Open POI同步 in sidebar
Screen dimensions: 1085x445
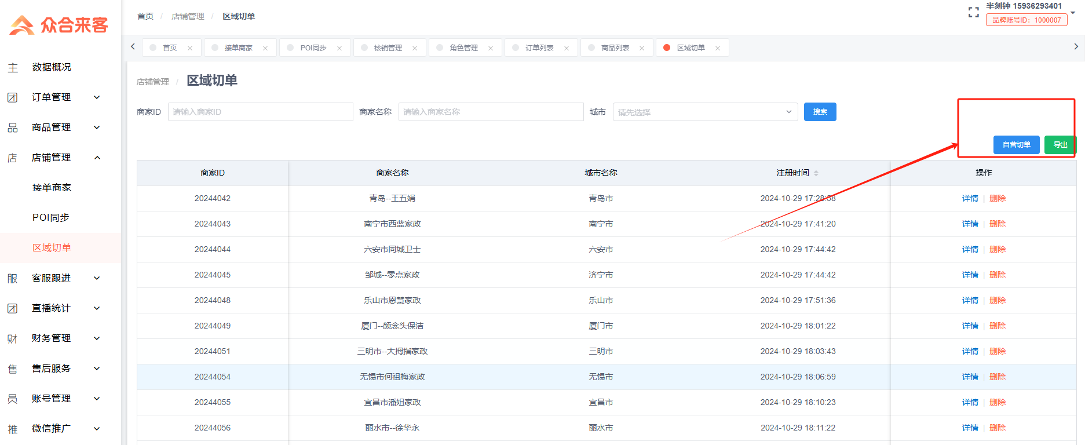tap(51, 218)
